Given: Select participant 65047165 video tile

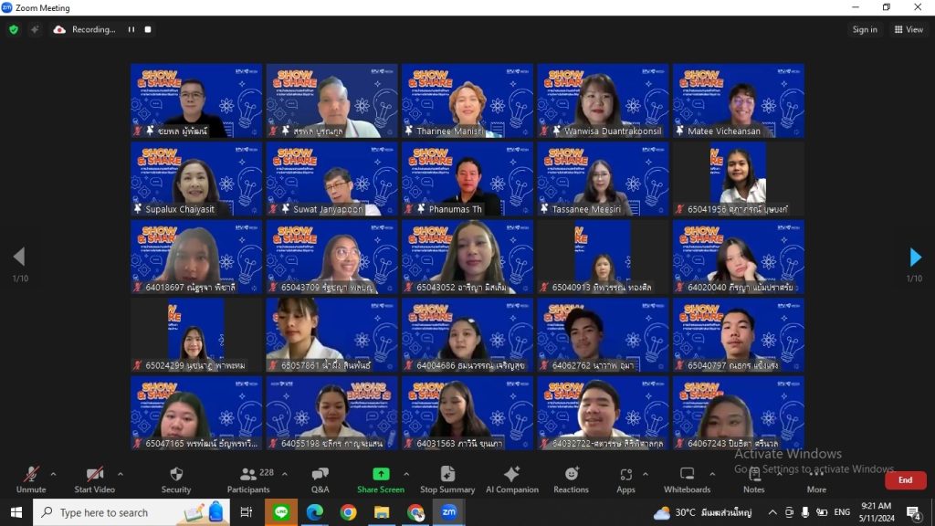Looking at the screenshot, I should (x=196, y=414).
